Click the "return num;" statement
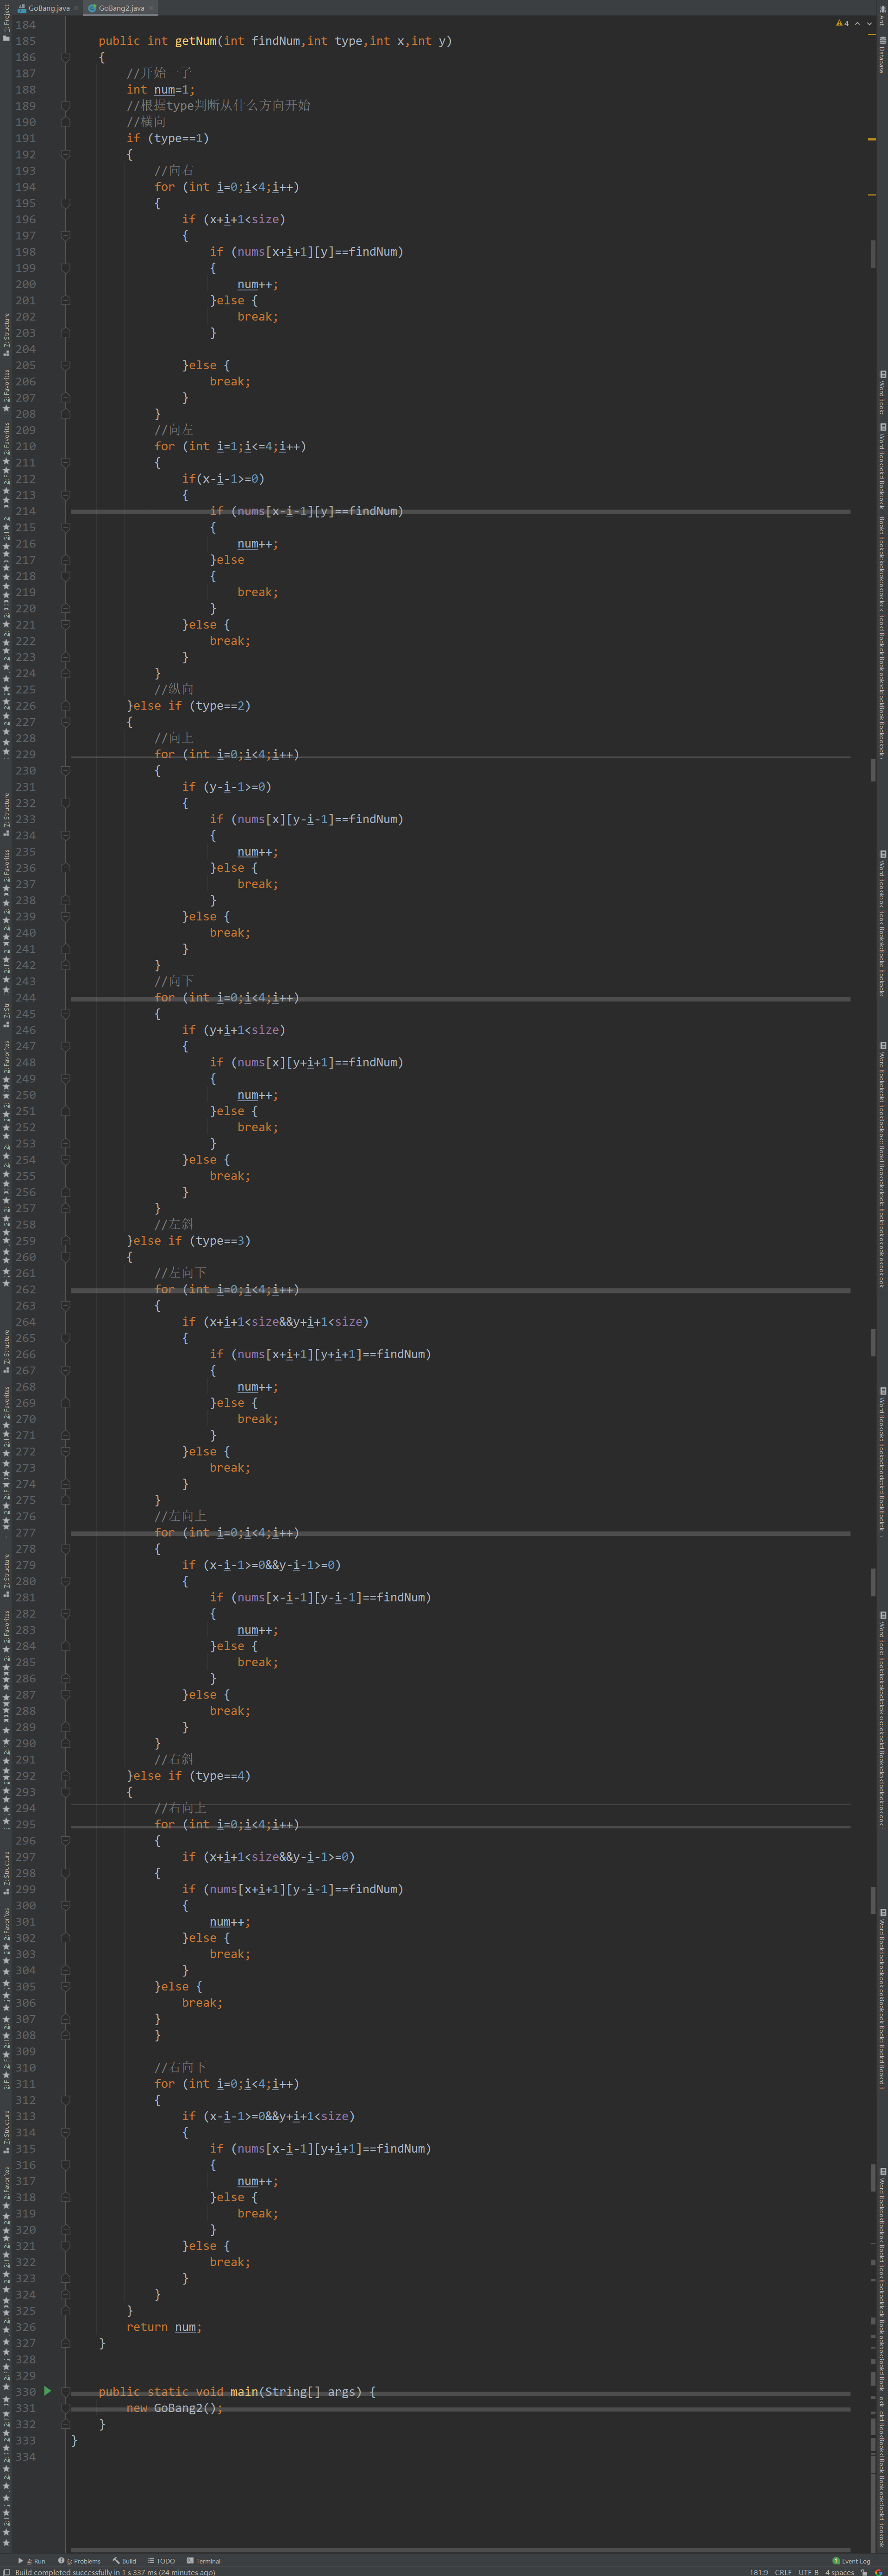Viewport: 888px width, 2576px height. 164,2327
